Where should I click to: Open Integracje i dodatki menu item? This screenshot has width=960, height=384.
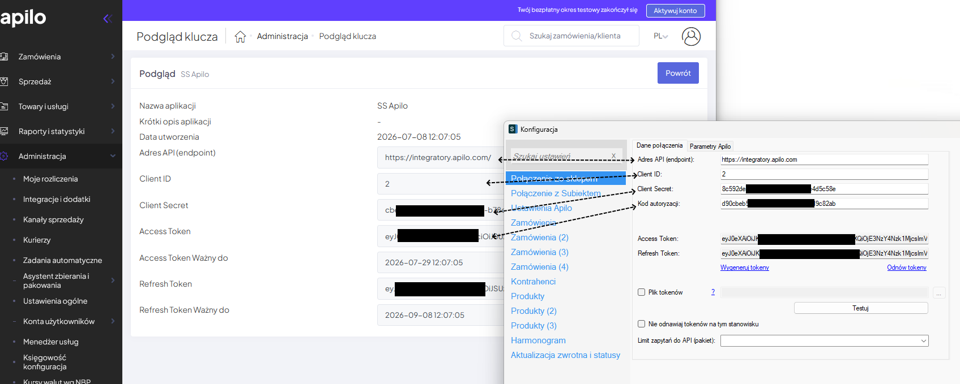point(57,199)
